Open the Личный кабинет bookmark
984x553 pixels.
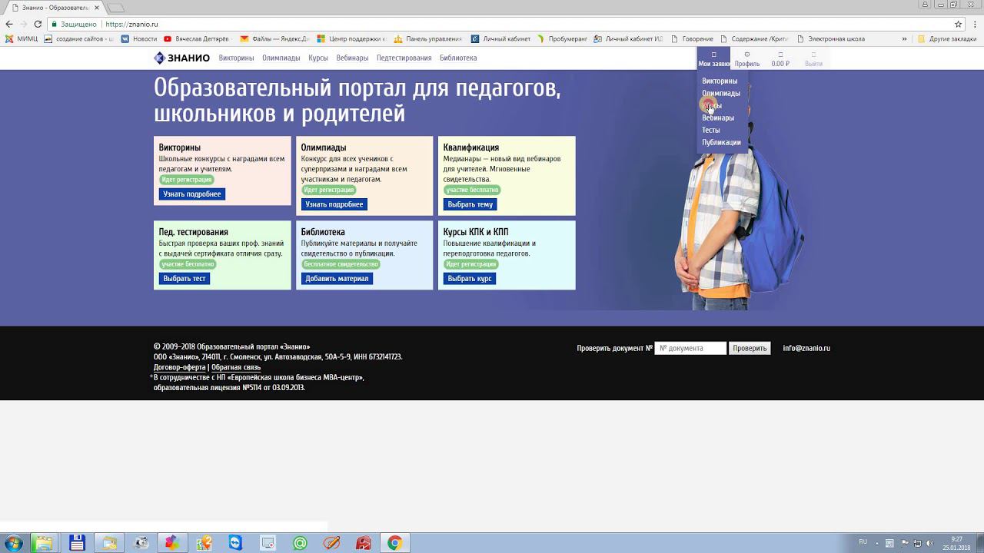click(x=501, y=38)
